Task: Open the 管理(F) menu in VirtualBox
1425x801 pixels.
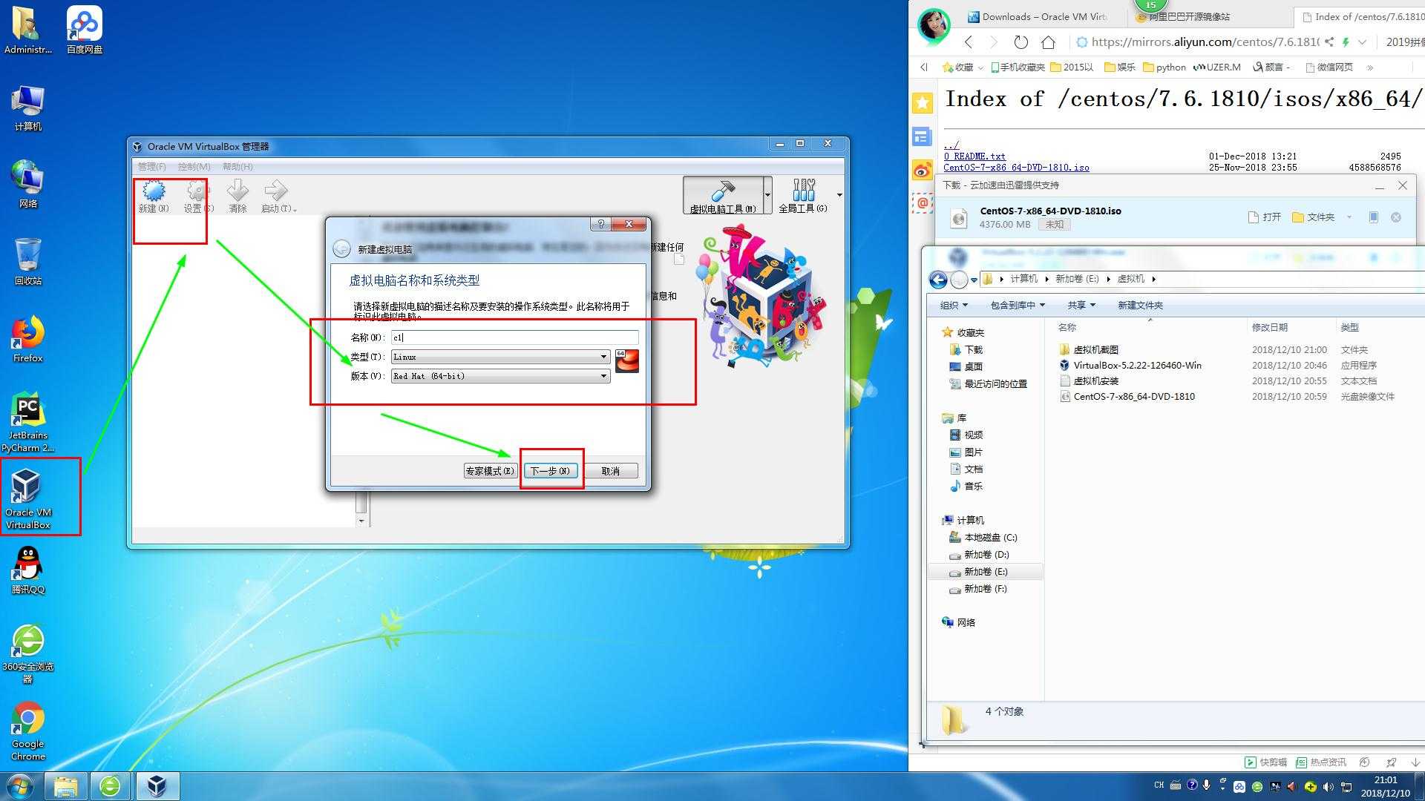Action: point(152,166)
